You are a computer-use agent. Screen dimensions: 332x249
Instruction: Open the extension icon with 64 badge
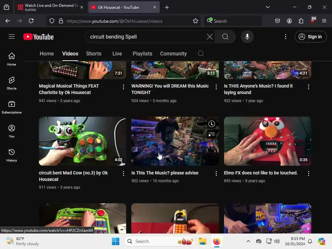click(x=313, y=20)
